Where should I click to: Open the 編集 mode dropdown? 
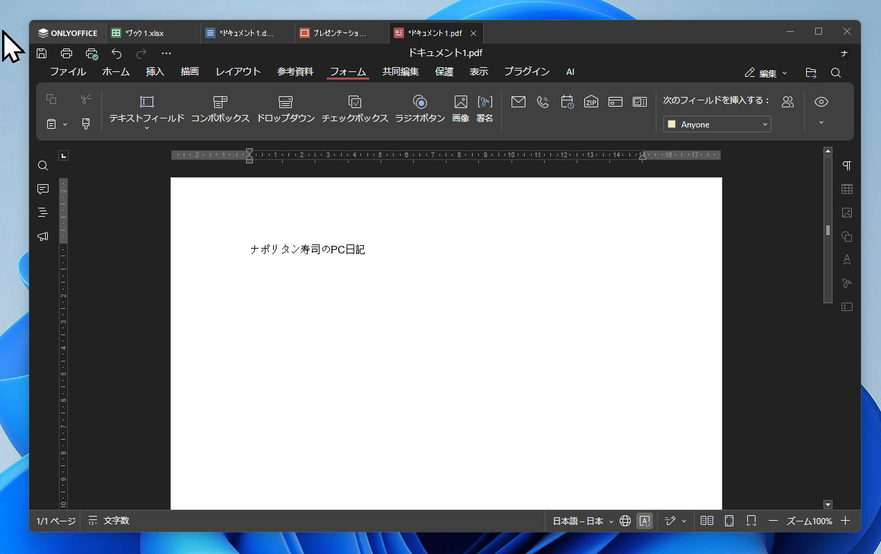click(x=766, y=73)
